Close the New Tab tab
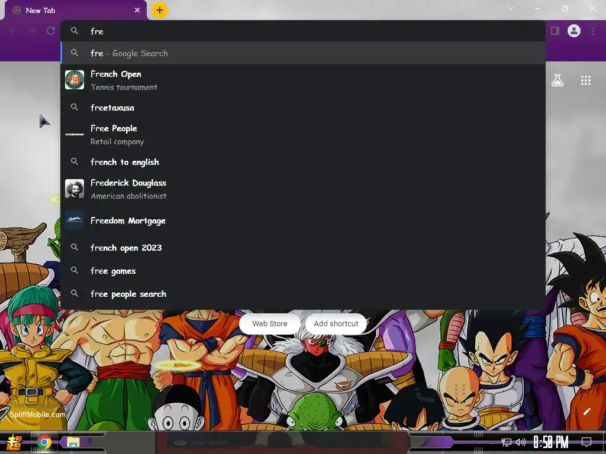The image size is (606, 454). (x=137, y=11)
